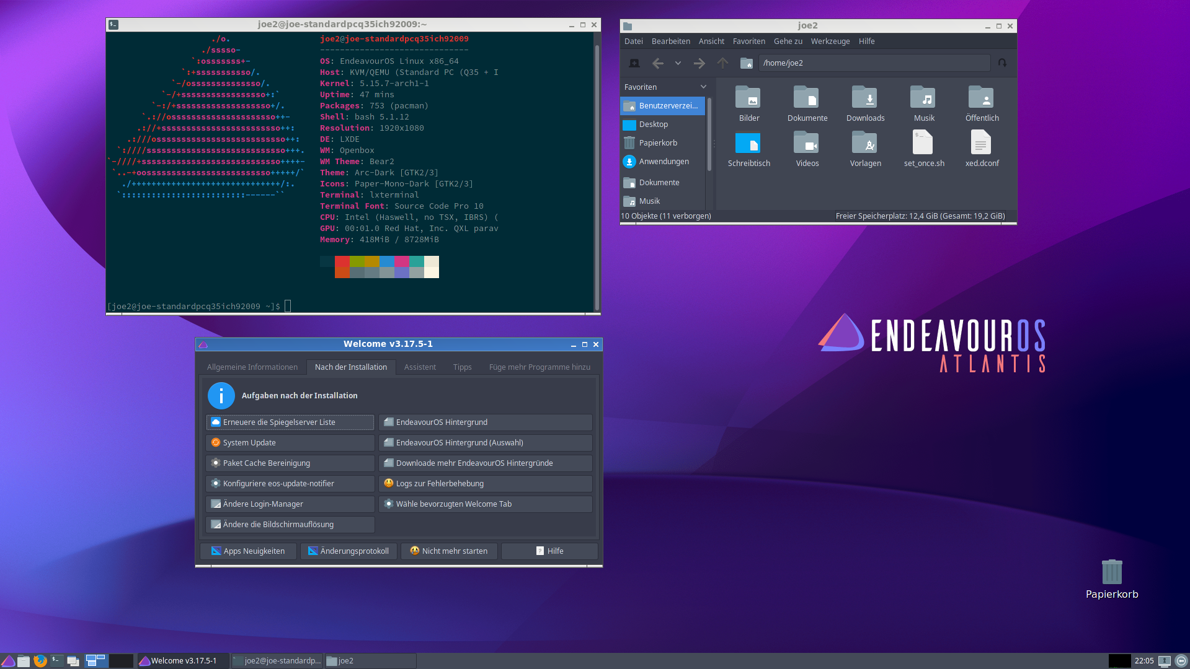Switch to Tipps tab
Screen dimensions: 1190x669
pyautogui.click(x=462, y=367)
